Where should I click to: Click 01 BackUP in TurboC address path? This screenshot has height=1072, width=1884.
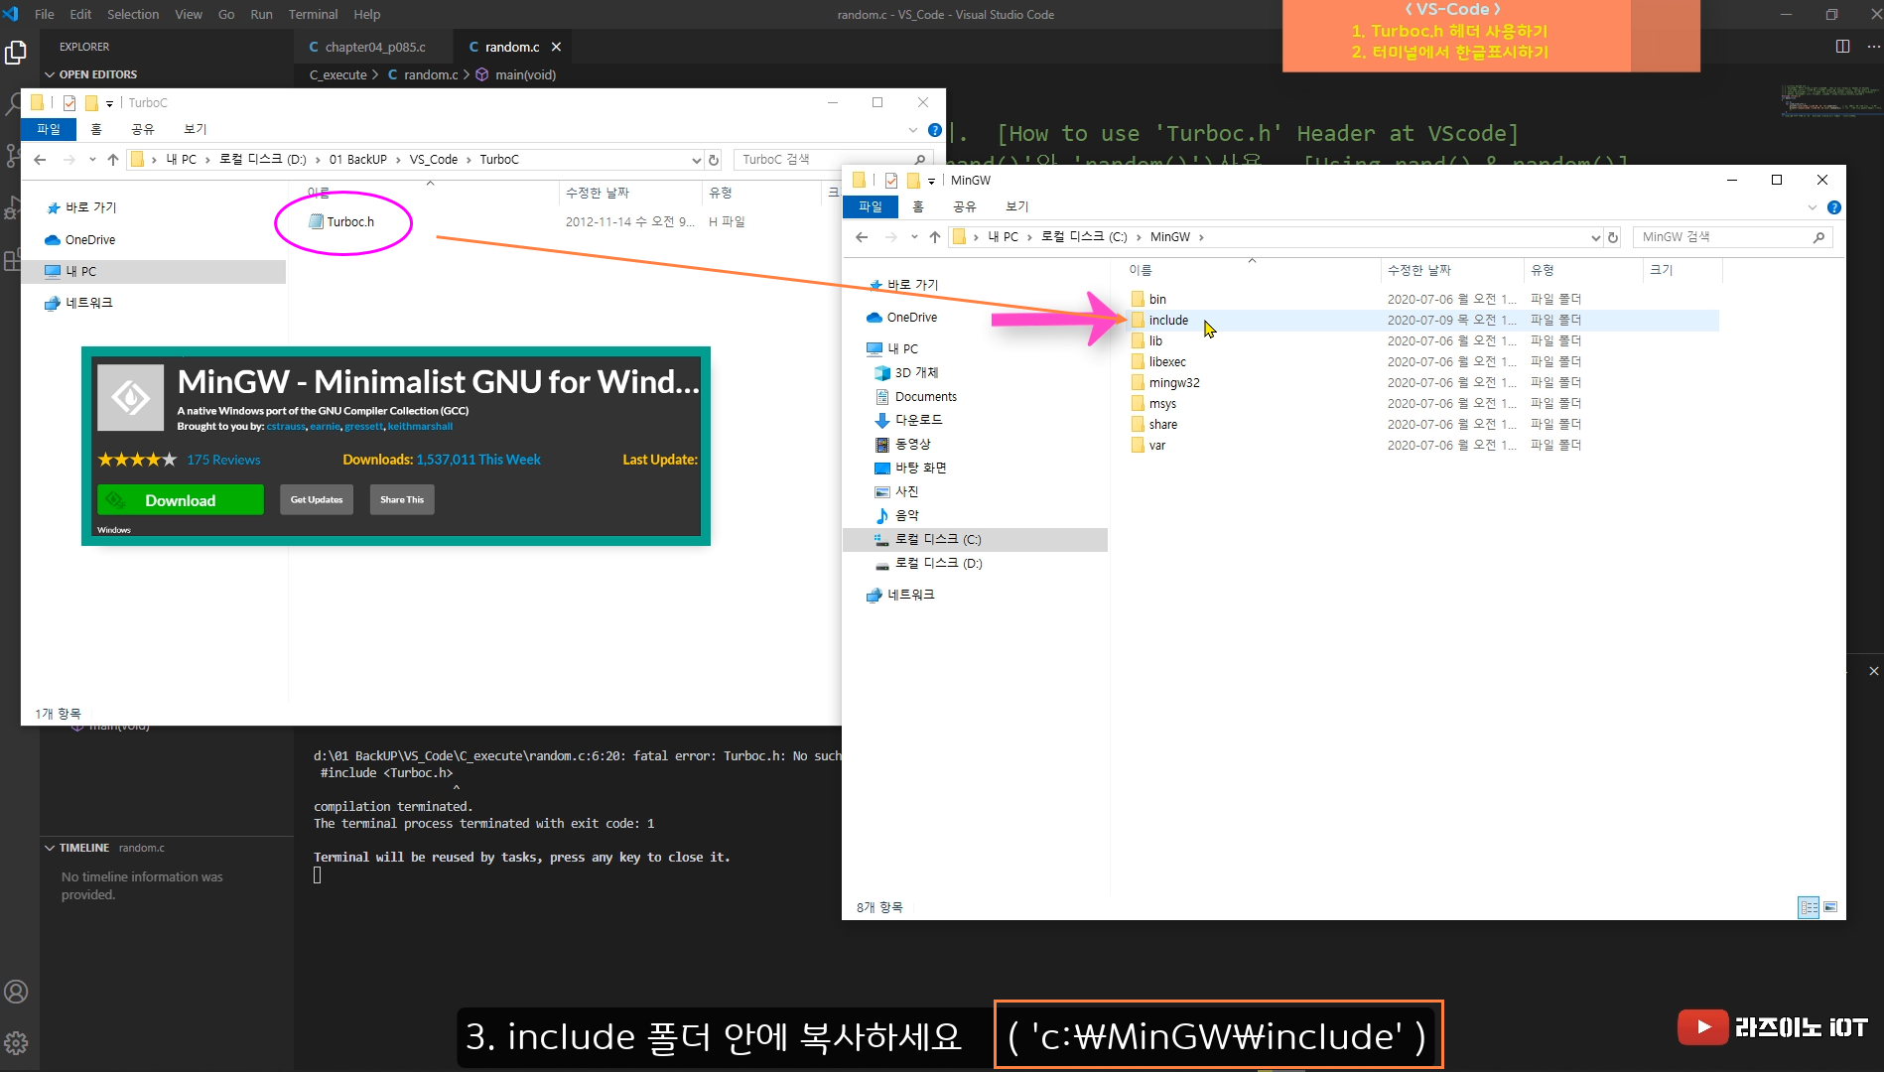pyautogui.click(x=357, y=160)
